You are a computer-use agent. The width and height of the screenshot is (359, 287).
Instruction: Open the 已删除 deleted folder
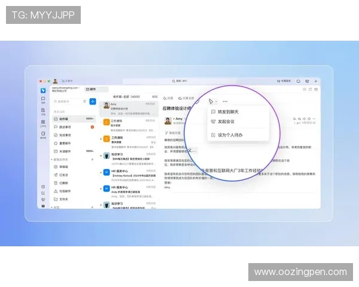click(74, 183)
